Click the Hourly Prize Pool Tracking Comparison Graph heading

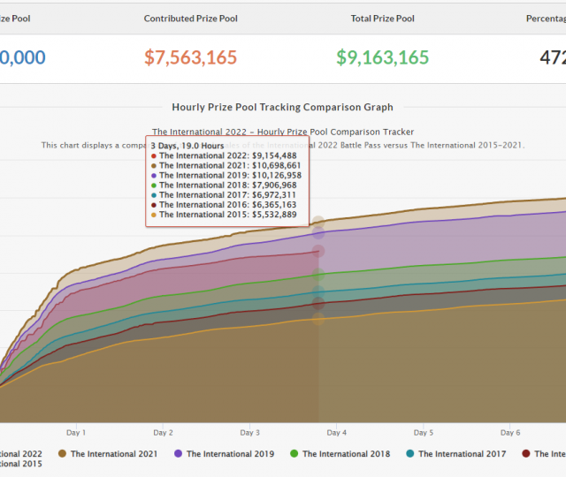pyautogui.click(x=282, y=107)
